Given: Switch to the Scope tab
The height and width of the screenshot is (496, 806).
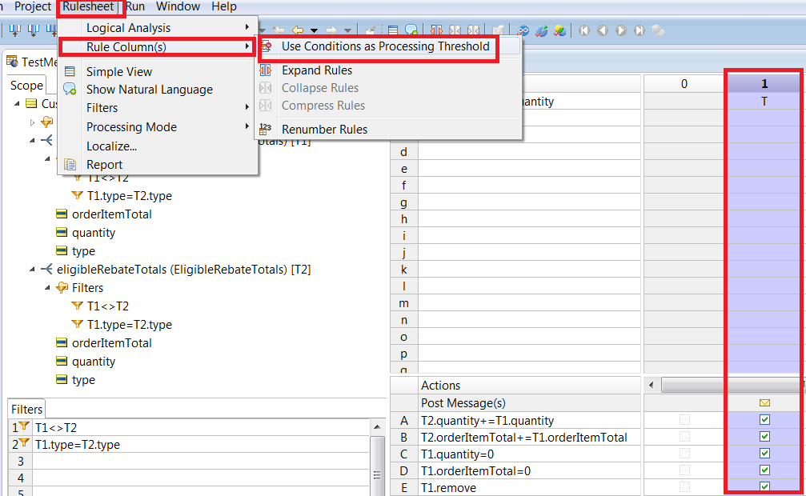Looking at the screenshot, I should click(x=26, y=86).
